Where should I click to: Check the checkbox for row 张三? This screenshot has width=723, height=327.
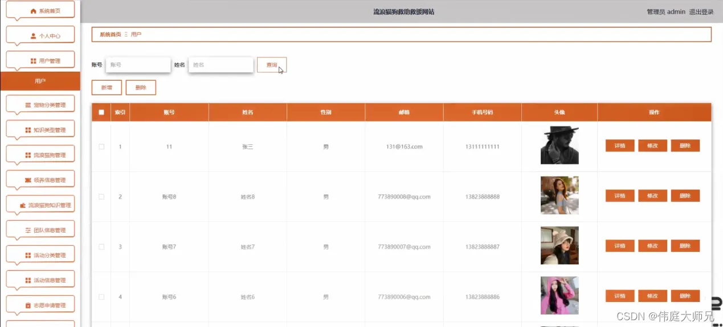pos(101,147)
